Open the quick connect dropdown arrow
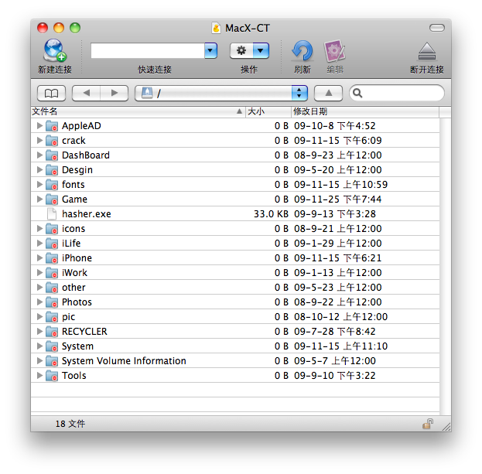482x474 pixels. click(x=211, y=51)
